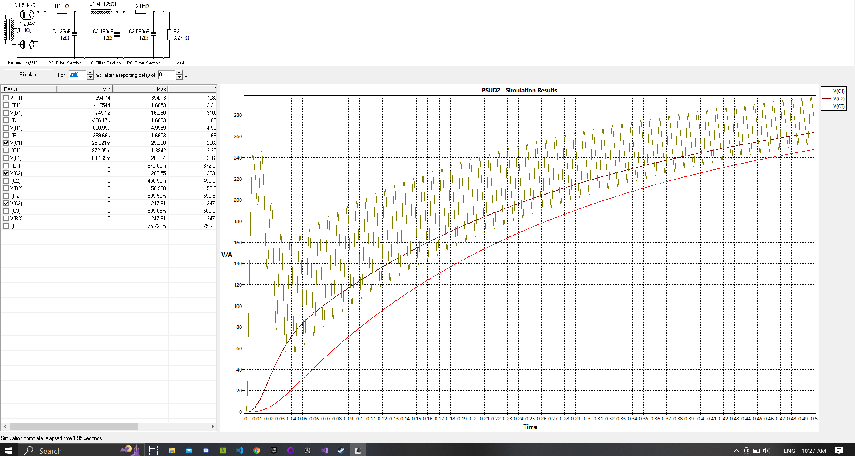Click the 10:27 AM clock
Image resolution: width=855 pixels, height=456 pixels.
(814, 451)
